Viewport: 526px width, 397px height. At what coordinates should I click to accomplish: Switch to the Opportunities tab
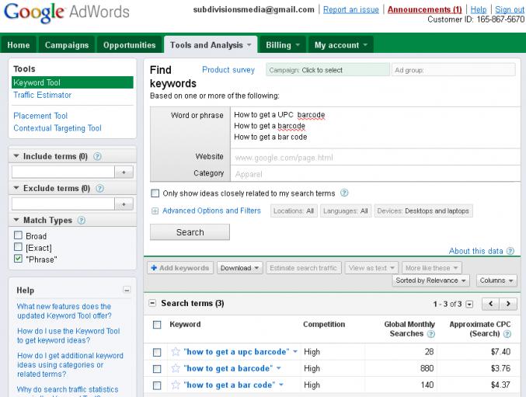[x=130, y=45]
